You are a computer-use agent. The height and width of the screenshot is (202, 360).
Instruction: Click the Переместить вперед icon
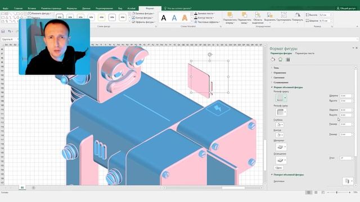coord(230,15)
